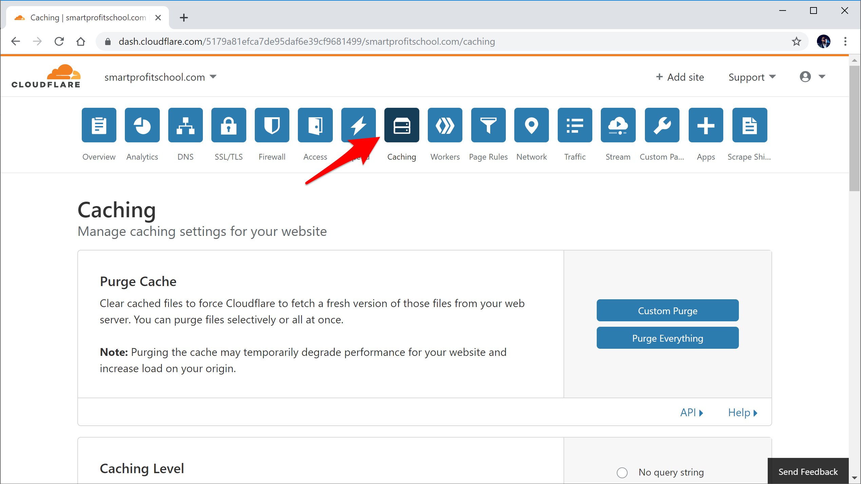Go to the browser home page
Image resolution: width=861 pixels, height=484 pixels.
[x=81, y=42]
